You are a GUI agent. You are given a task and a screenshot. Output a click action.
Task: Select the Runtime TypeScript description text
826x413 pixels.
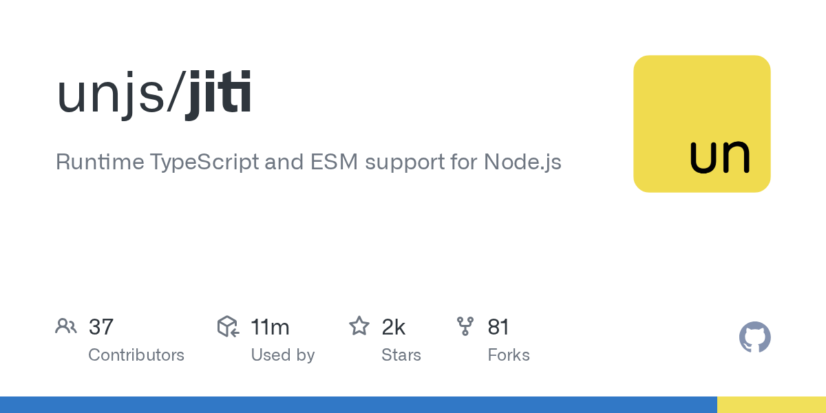pyautogui.click(x=308, y=162)
